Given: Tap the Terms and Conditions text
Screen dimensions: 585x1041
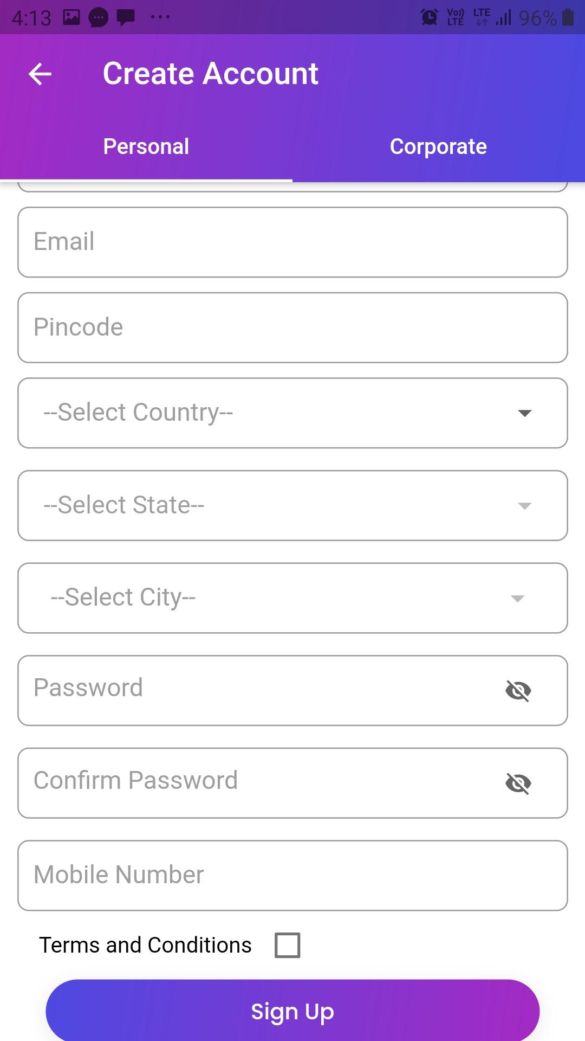Looking at the screenshot, I should (x=145, y=945).
